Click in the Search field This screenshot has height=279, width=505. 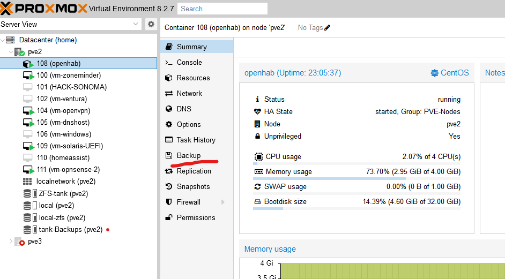tap(222, 9)
